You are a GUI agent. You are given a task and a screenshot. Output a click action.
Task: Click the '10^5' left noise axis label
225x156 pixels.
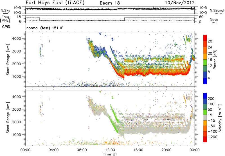17,8
